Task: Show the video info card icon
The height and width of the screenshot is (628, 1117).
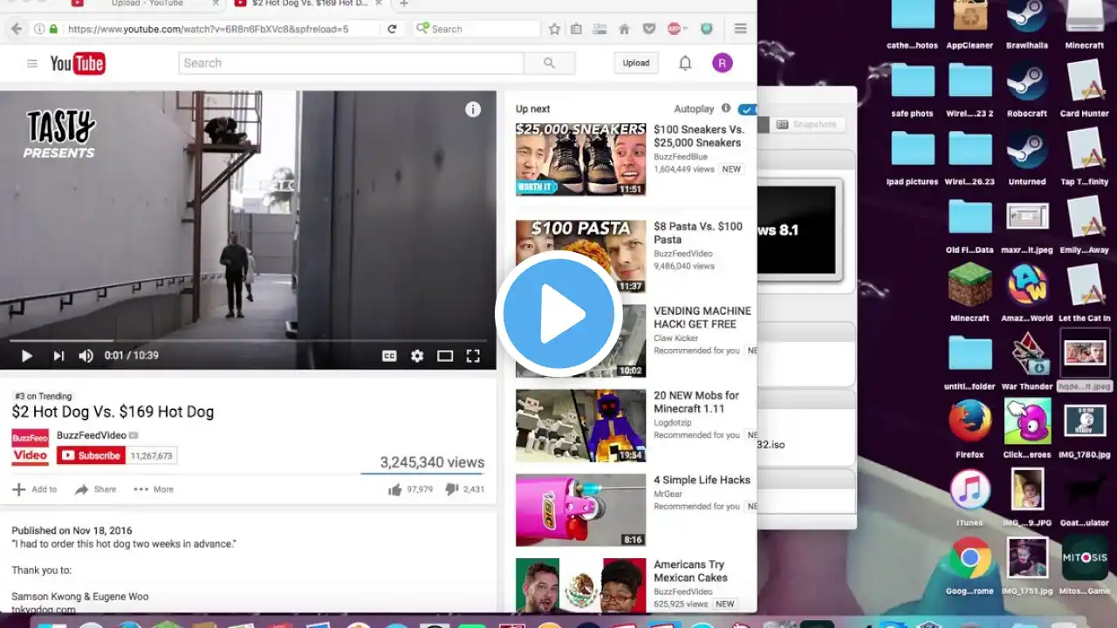Action: click(473, 109)
